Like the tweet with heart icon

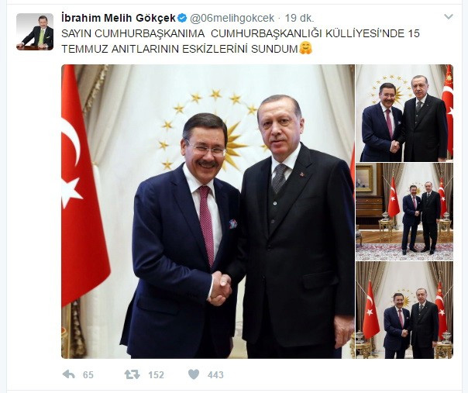click(194, 374)
